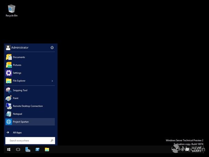The height and width of the screenshot is (157, 209).
Task: Open Server Manager from taskbar
Action: 28,150
